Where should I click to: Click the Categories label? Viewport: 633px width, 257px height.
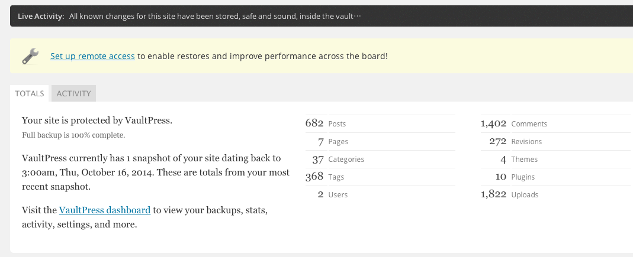[346, 160]
